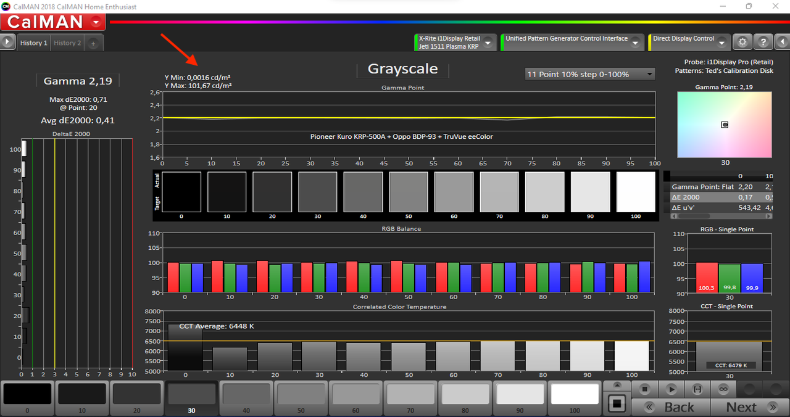Select the 70 level thumbnail in bottom strip

click(410, 398)
